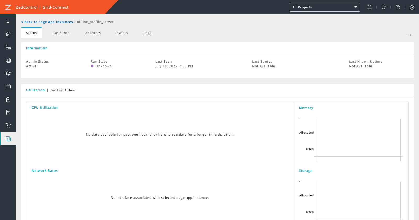
Task: Click the Storage chart Used label
Action: pyautogui.click(x=310, y=212)
